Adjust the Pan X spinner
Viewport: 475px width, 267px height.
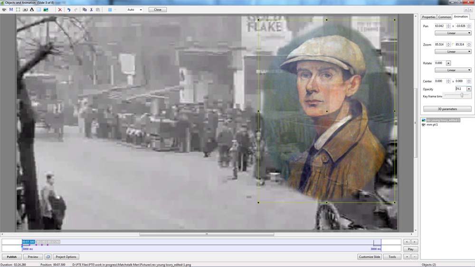(x=448, y=26)
